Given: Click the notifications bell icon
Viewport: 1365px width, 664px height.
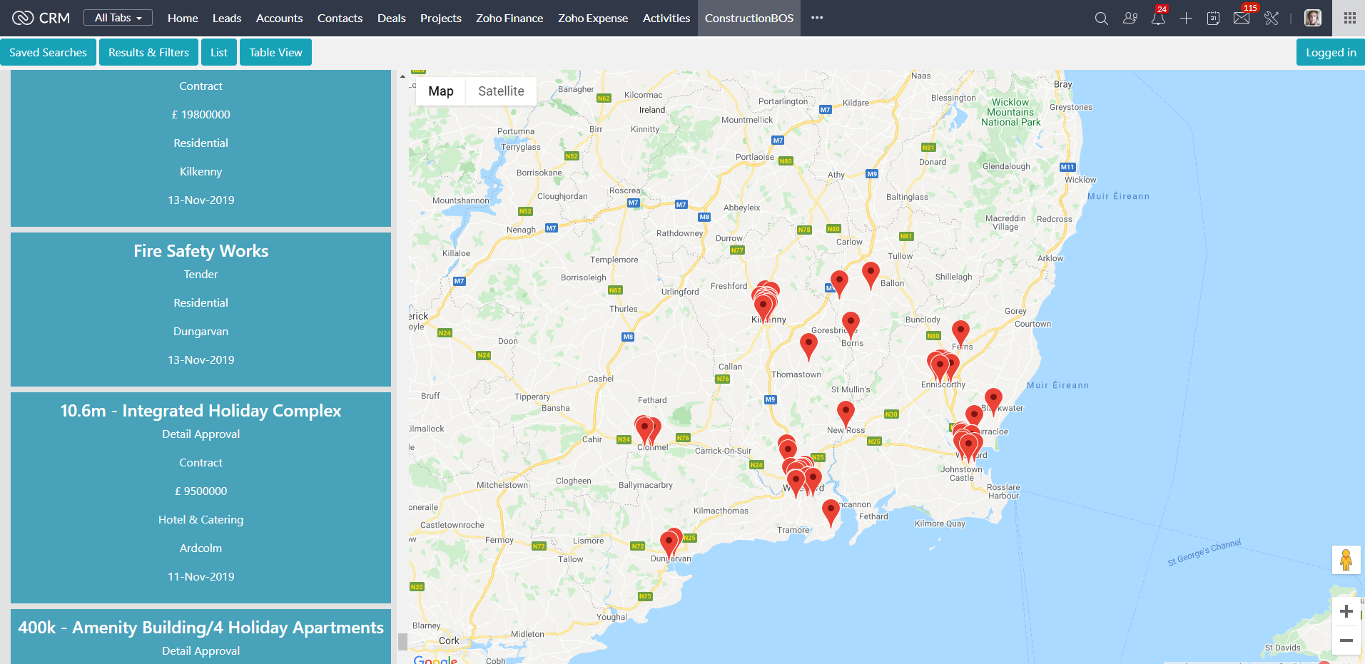Looking at the screenshot, I should coord(1158,19).
